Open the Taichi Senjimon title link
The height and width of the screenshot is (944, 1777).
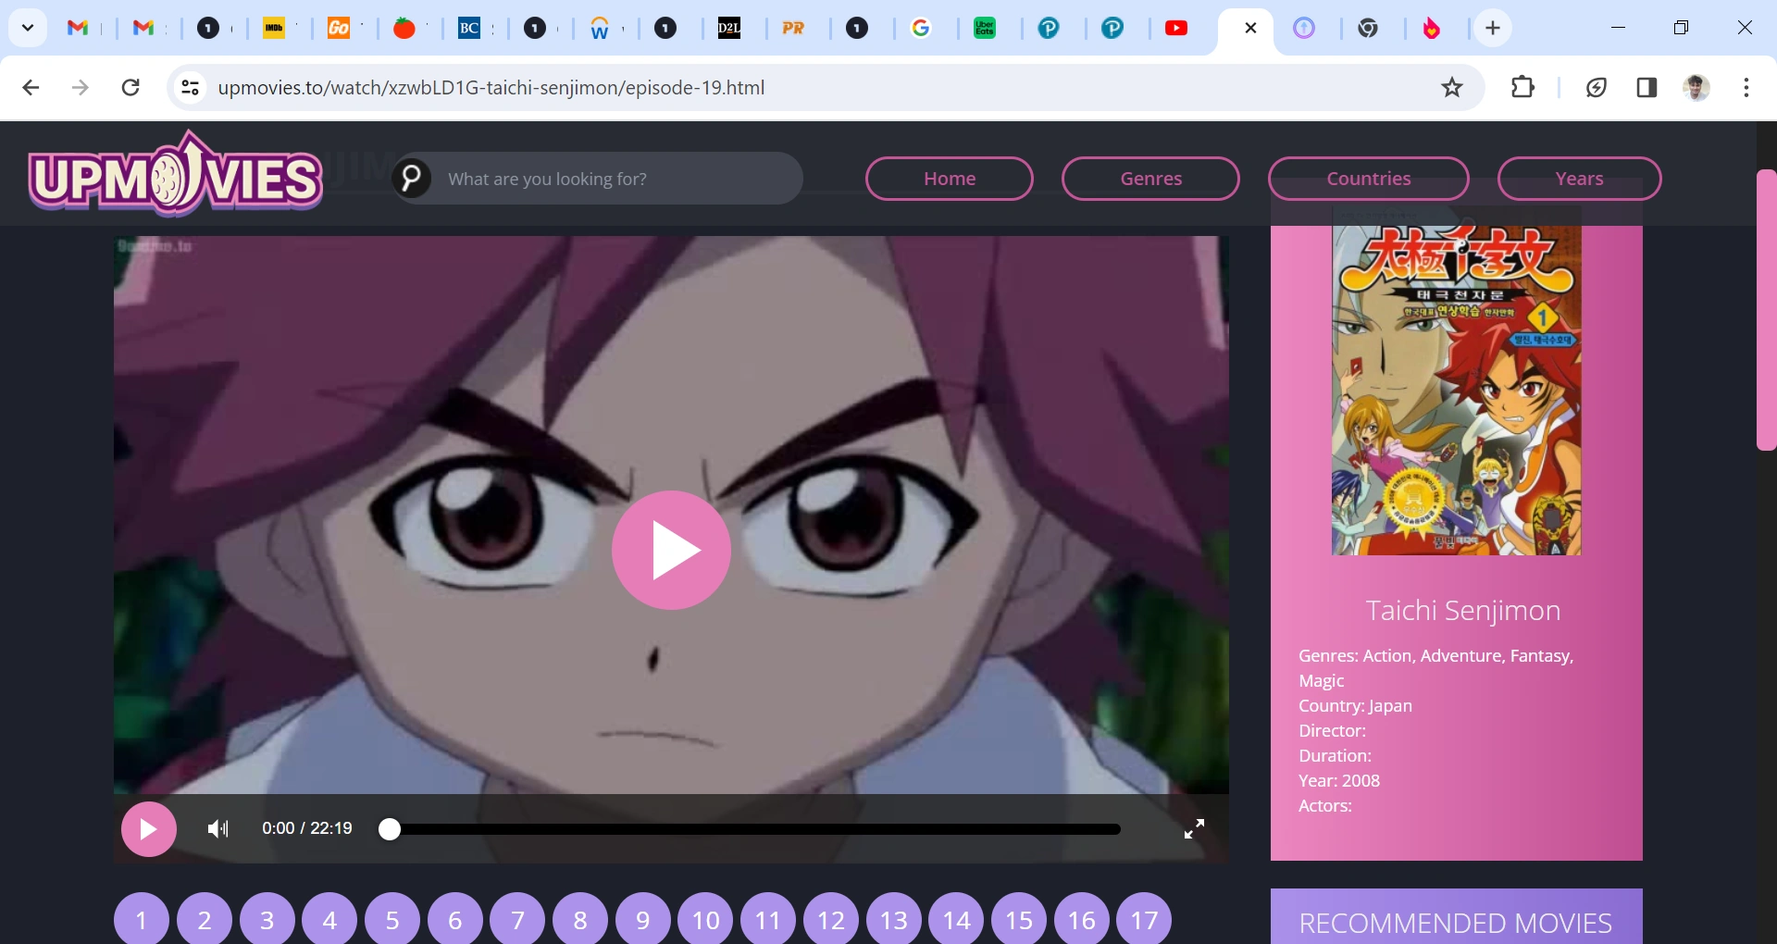[x=1463, y=611]
